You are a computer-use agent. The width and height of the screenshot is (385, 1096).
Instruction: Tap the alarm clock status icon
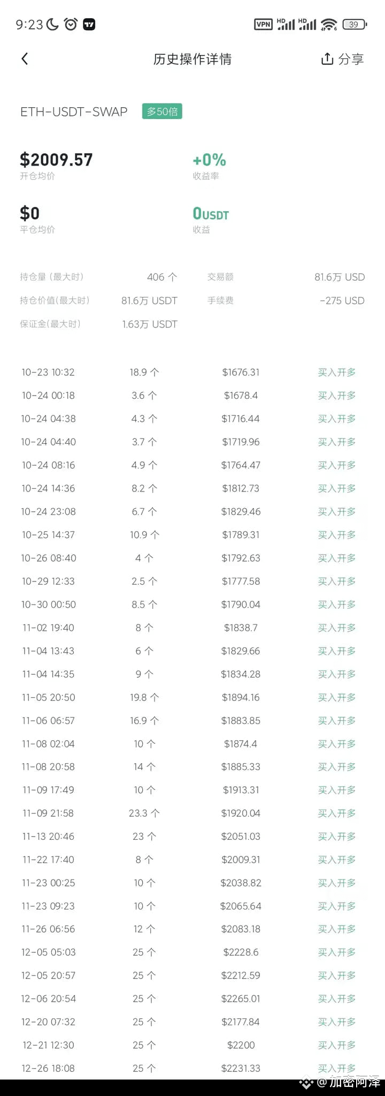tap(71, 24)
